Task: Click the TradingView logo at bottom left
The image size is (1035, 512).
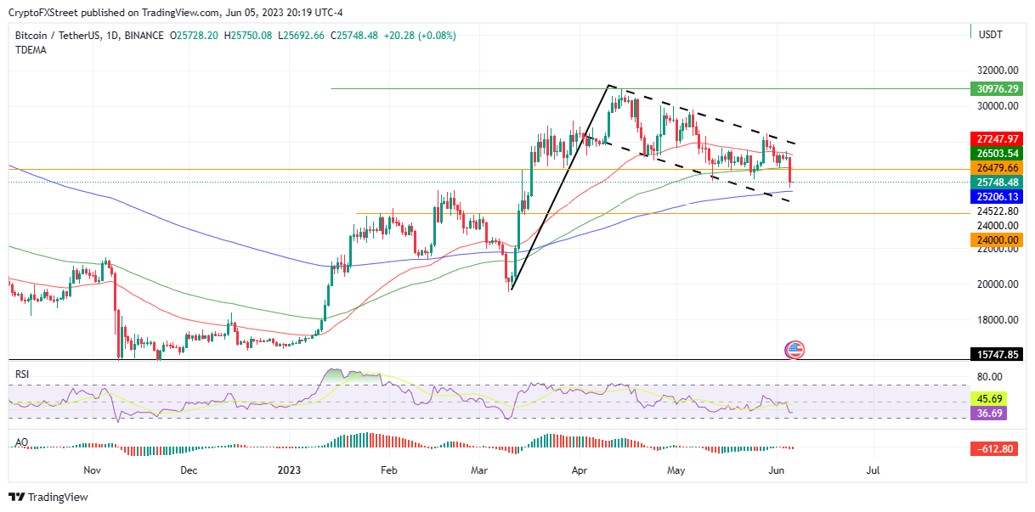Action: [48, 498]
